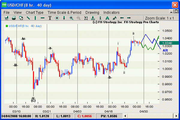Click the 1.0000 price axis label
The width and height of the screenshot is (180, 120).
pos(167,69)
